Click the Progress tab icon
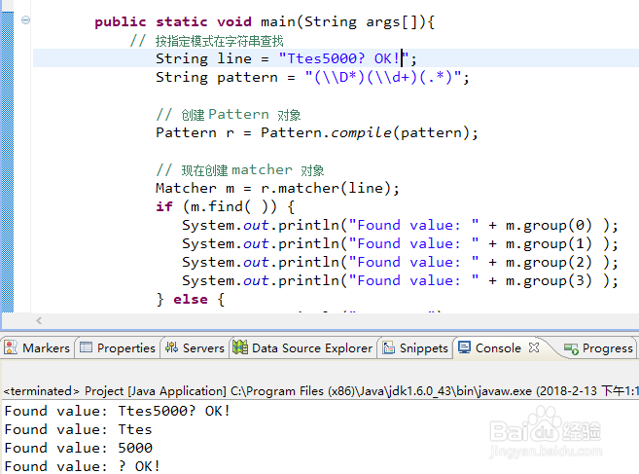Viewport: 639px width, 474px height. pos(571,348)
